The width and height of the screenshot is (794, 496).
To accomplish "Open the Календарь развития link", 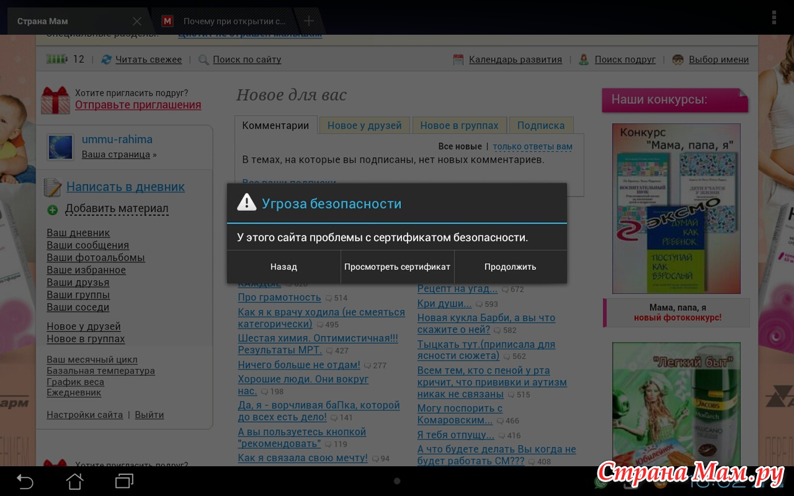I will point(515,60).
